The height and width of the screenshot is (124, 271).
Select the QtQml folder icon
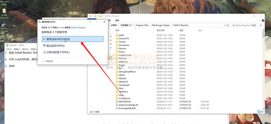tap(117, 75)
